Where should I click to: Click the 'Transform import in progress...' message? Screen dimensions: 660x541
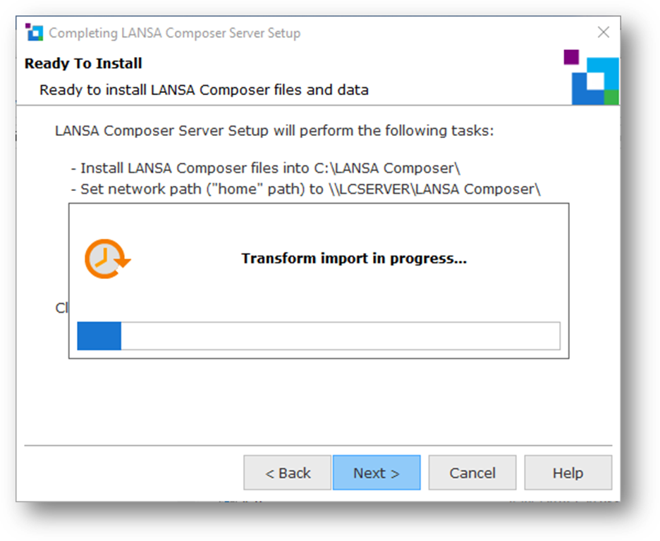tap(354, 259)
